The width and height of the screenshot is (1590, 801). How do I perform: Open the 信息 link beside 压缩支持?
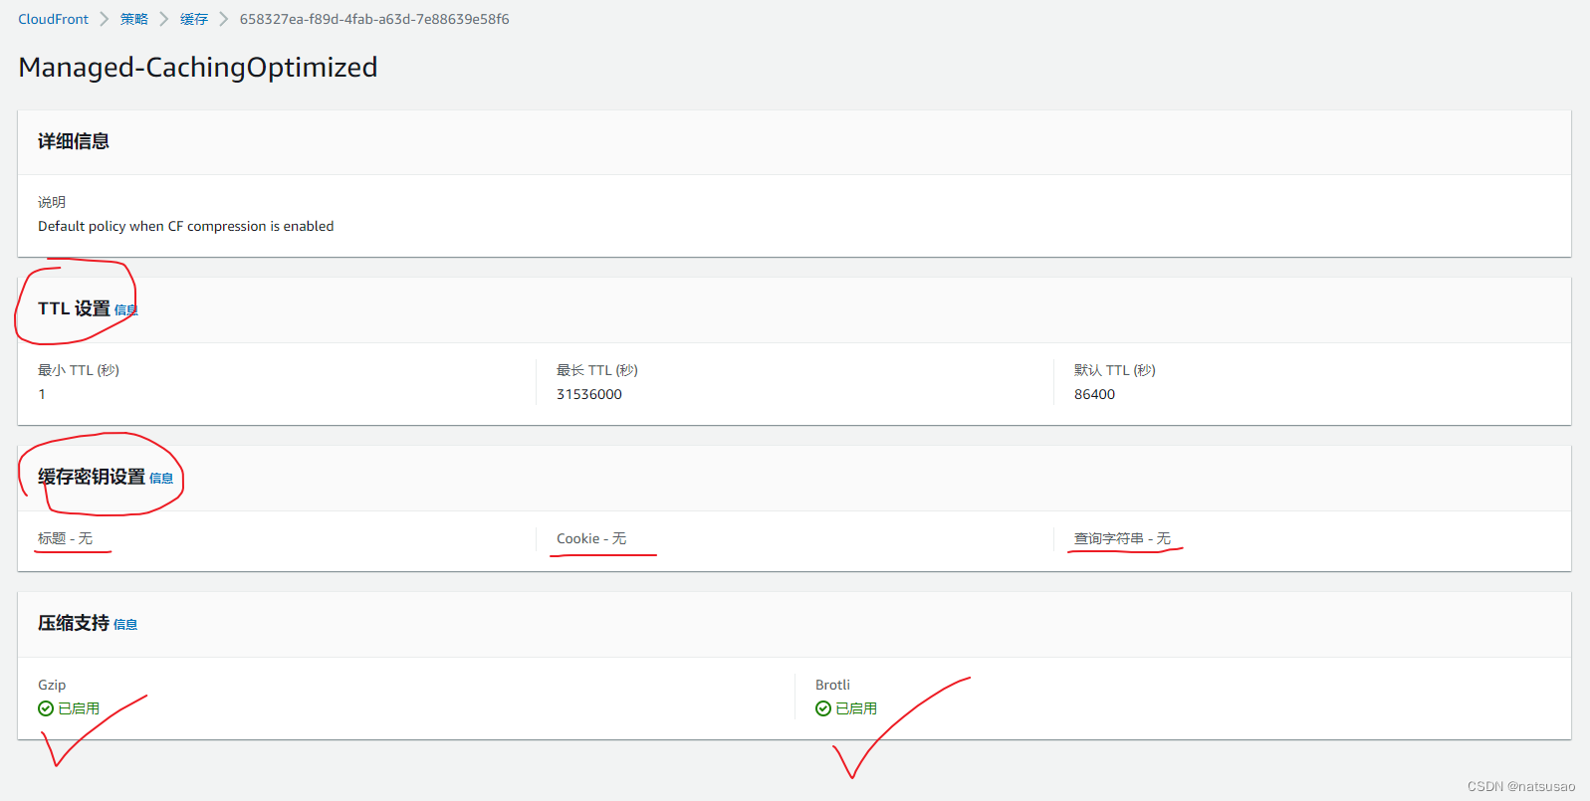point(125,625)
